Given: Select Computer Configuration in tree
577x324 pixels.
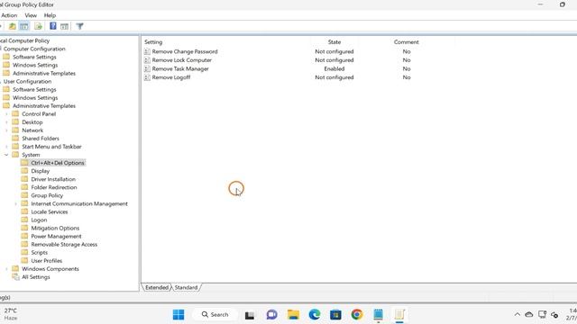Looking at the screenshot, I should tap(34, 49).
